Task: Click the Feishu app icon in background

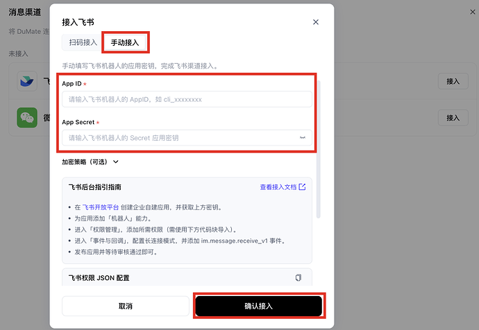Action: click(27, 81)
